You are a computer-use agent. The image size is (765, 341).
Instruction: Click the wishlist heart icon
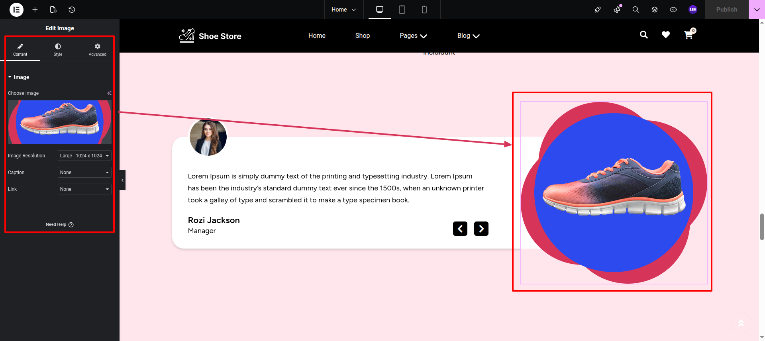pyautogui.click(x=665, y=35)
